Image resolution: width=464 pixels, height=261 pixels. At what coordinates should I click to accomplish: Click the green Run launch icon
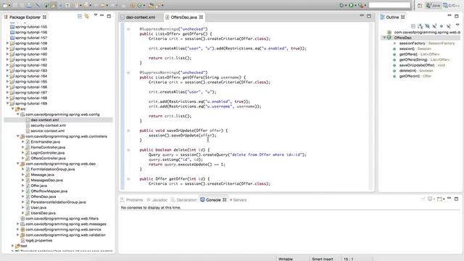[351, 5]
